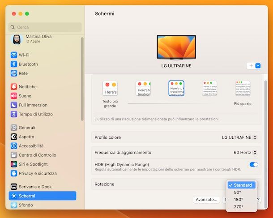The height and width of the screenshot is (218, 273).
Task: Select the highlighted default resolution thumbnail
Action: pos(176,88)
